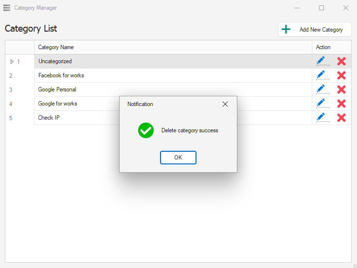Edit the Check IP category
The image size is (357, 268).
[x=321, y=118]
